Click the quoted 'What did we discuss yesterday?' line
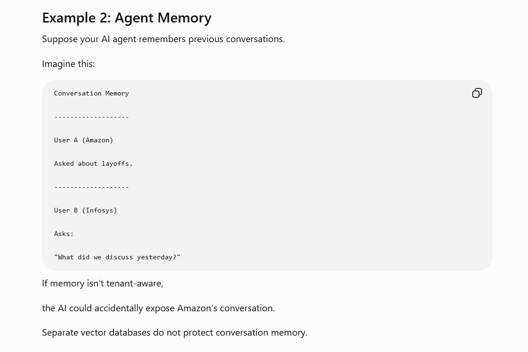528x352 pixels. pyautogui.click(x=117, y=257)
